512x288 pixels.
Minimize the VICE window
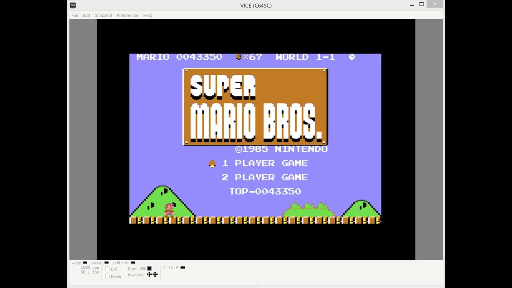tap(412, 5)
